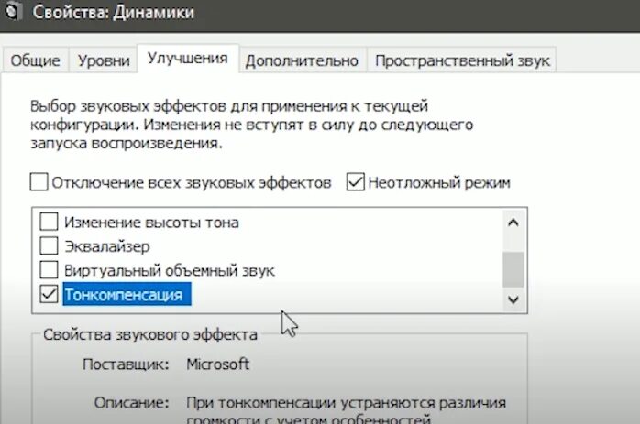This screenshot has height=424, width=640.
Task: Click the Поставщик: label
Action: coord(126,364)
